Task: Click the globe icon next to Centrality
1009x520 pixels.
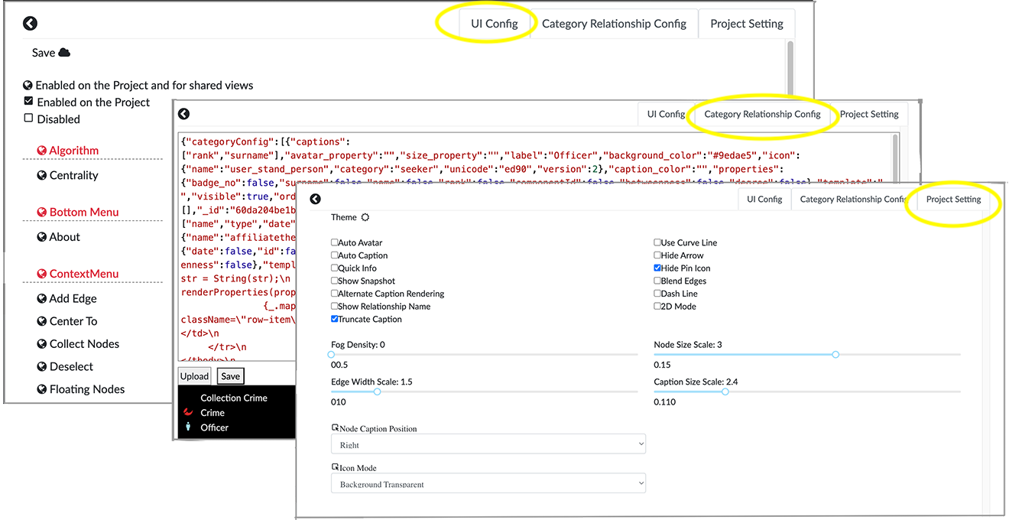Action: pyautogui.click(x=41, y=175)
